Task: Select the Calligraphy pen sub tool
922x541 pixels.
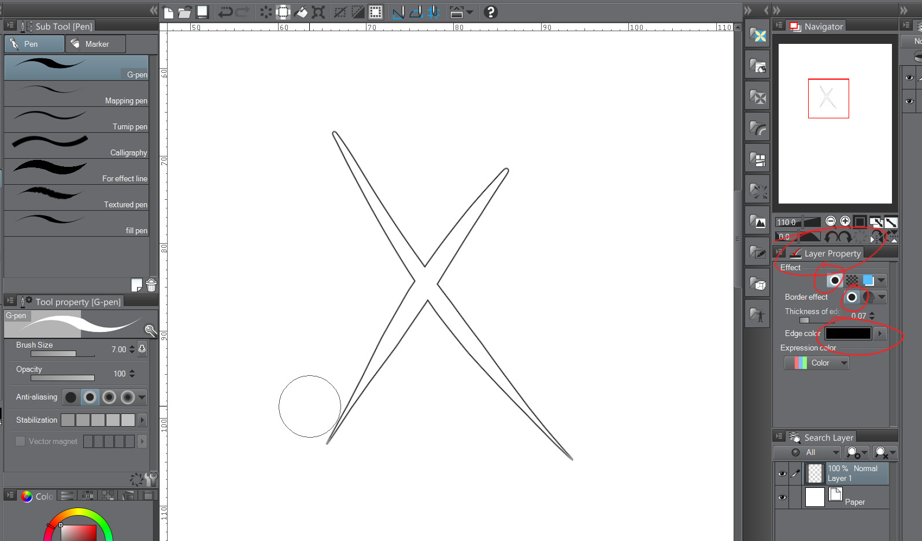Action: tap(76, 145)
